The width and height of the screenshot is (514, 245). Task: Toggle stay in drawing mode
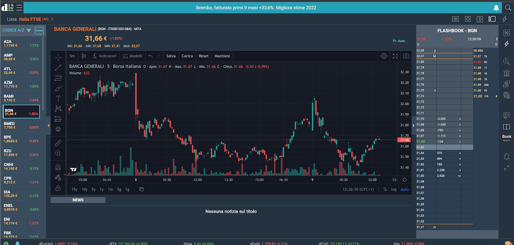58,177
